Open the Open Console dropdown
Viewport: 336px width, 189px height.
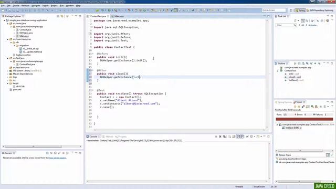(261, 136)
